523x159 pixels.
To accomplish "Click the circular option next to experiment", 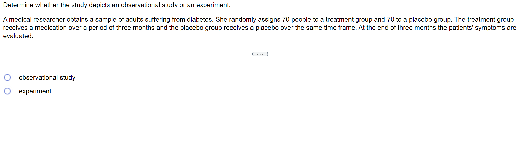I will pyautogui.click(x=7, y=91).
